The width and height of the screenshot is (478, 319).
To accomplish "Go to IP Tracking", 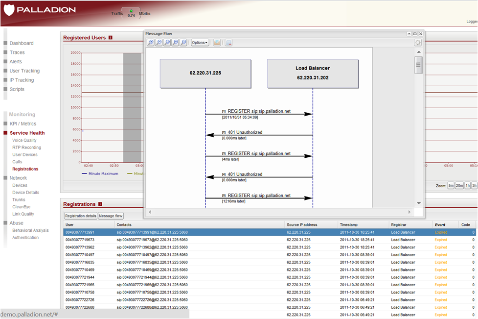I will (x=22, y=80).
